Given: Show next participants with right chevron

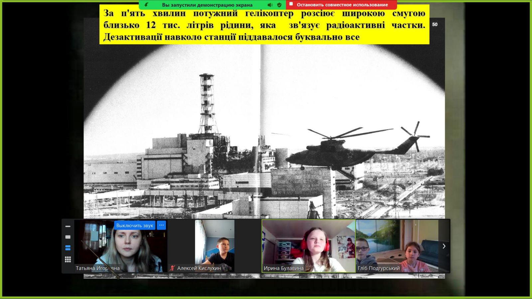Looking at the screenshot, I should 444,246.
